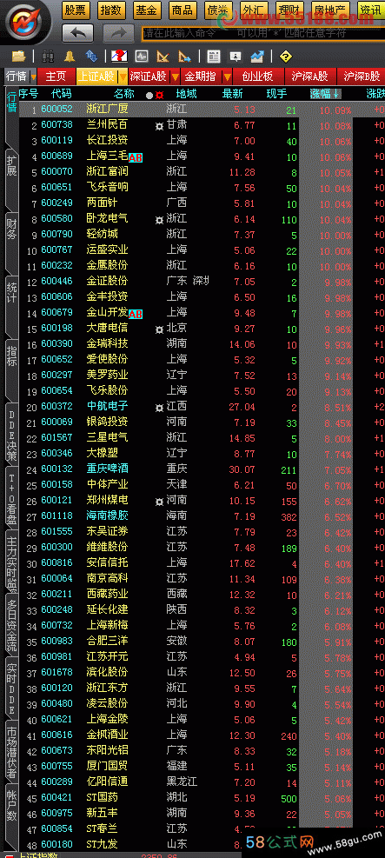Open the folder icon in toolbar
Screen dimensions: 385x858
19,56
